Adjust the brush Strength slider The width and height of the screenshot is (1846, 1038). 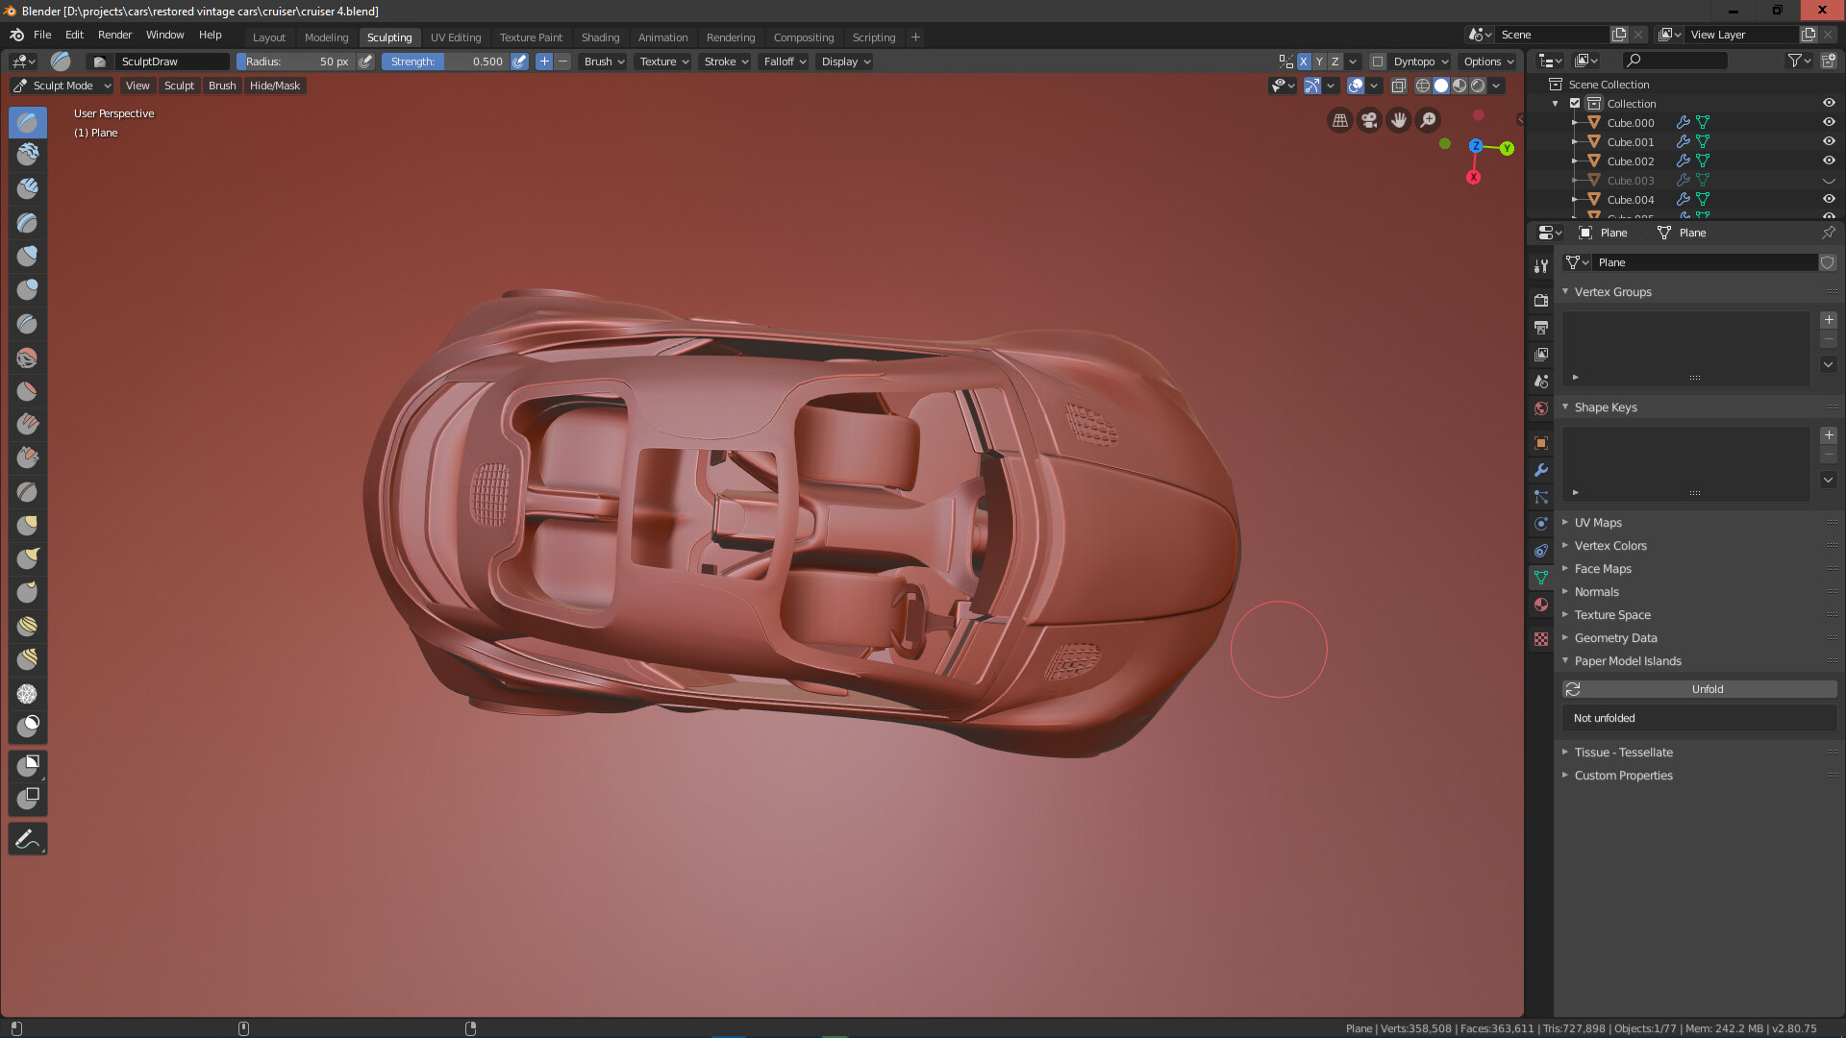445,62
